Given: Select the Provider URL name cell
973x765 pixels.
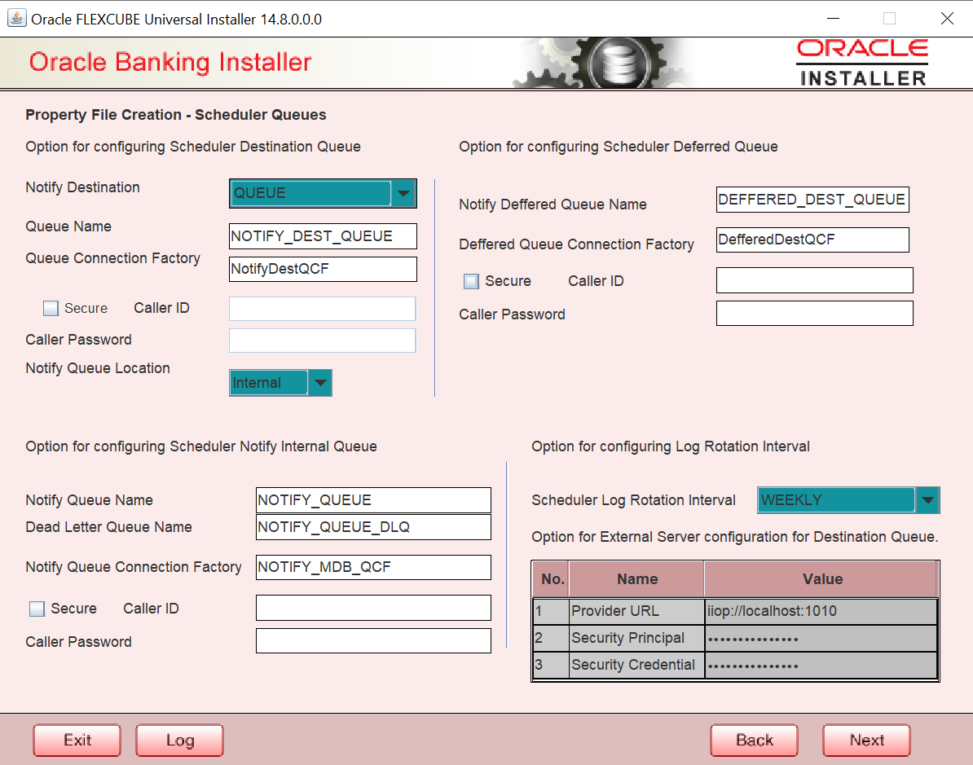Looking at the screenshot, I should pyautogui.click(x=636, y=611).
